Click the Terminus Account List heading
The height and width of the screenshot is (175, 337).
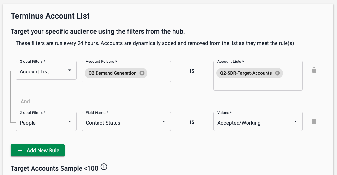50,16
